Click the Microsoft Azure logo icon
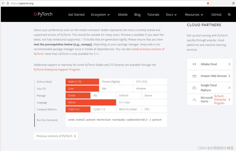236x151 pixels. click(x=194, y=100)
